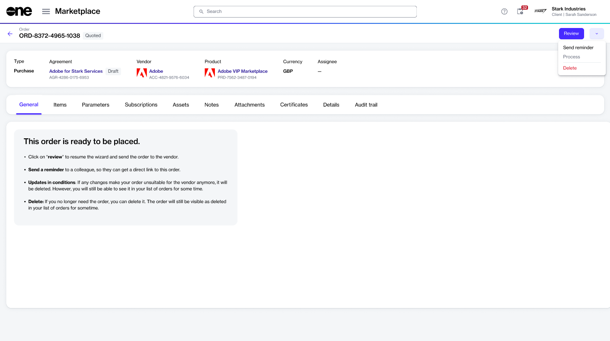Click the SoftwareOne logo
This screenshot has width=610, height=341.
19,12
